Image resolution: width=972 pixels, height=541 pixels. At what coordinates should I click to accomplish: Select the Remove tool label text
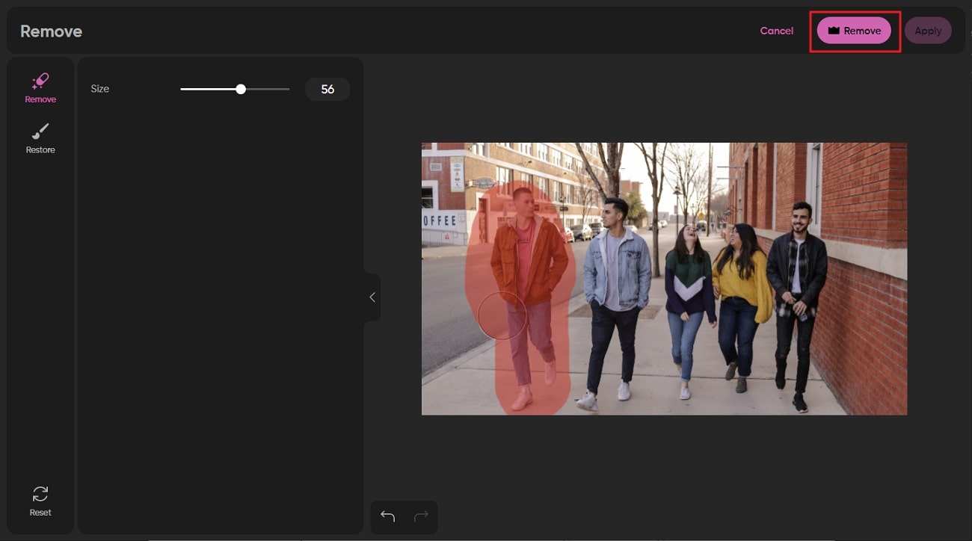(x=40, y=99)
